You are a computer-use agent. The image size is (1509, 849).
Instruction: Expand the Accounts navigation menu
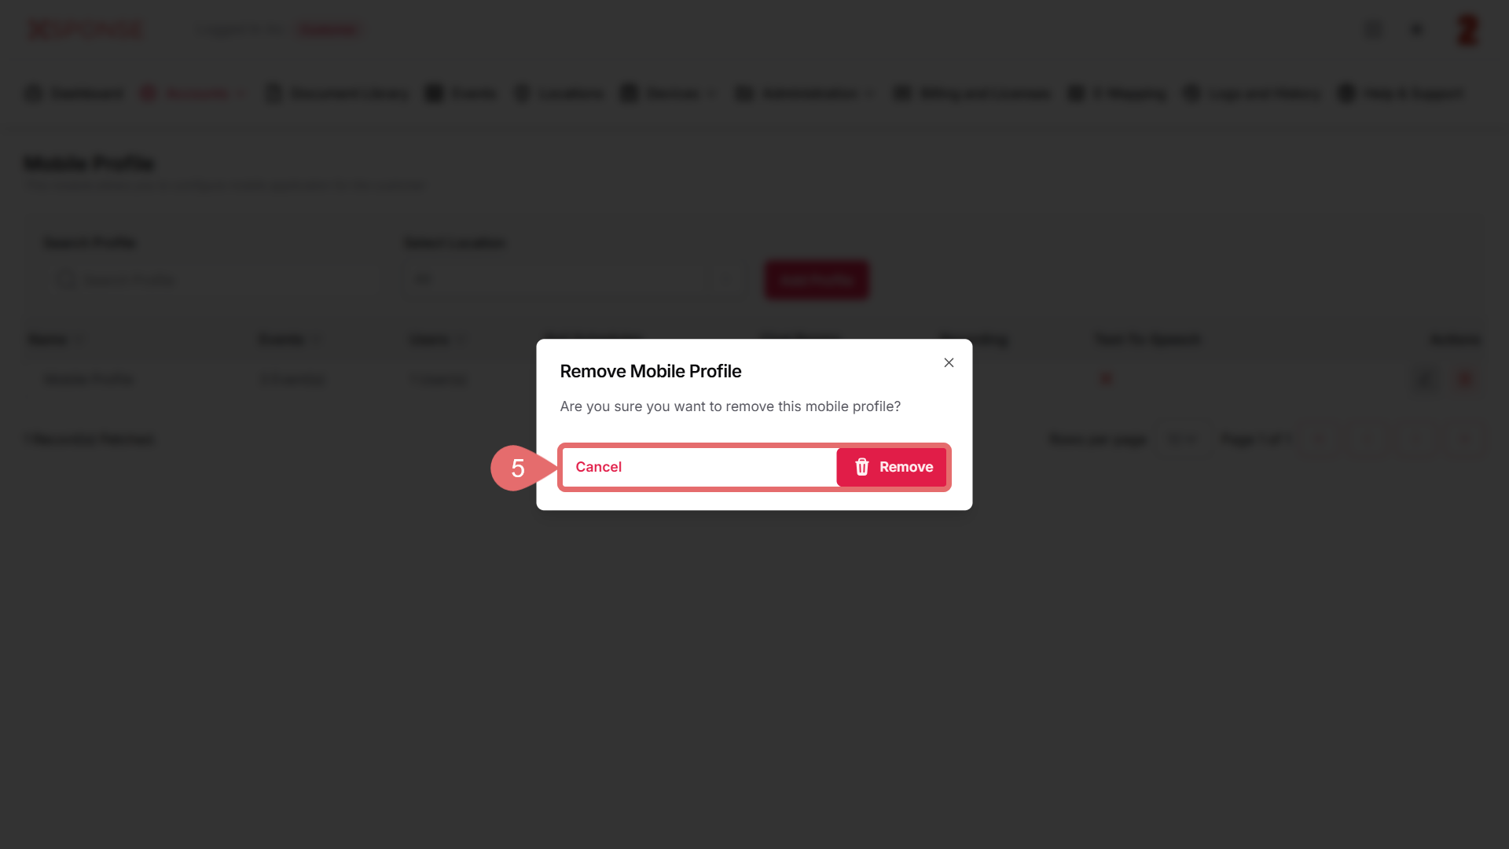coord(194,94)
